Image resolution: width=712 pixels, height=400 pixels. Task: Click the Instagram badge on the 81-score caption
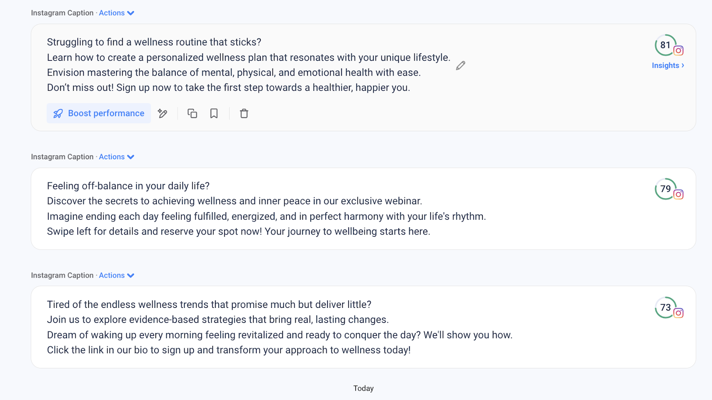pyautogui.click(x=678, y=51)
